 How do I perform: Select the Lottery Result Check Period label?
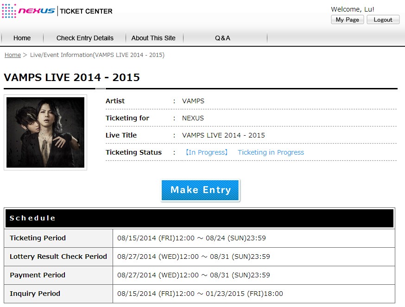coord(58,257)
